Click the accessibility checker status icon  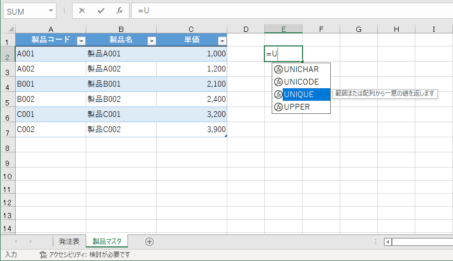click(43, 255)
